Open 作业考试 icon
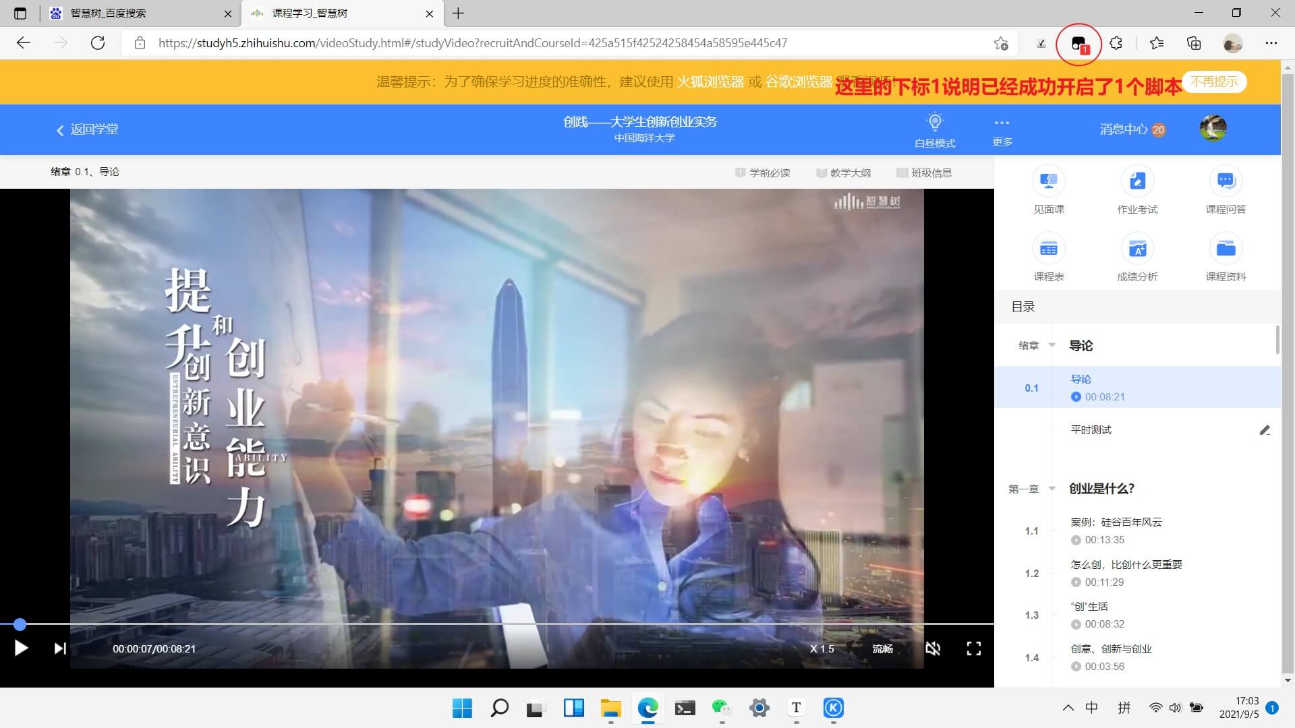 pos(1137,181)
